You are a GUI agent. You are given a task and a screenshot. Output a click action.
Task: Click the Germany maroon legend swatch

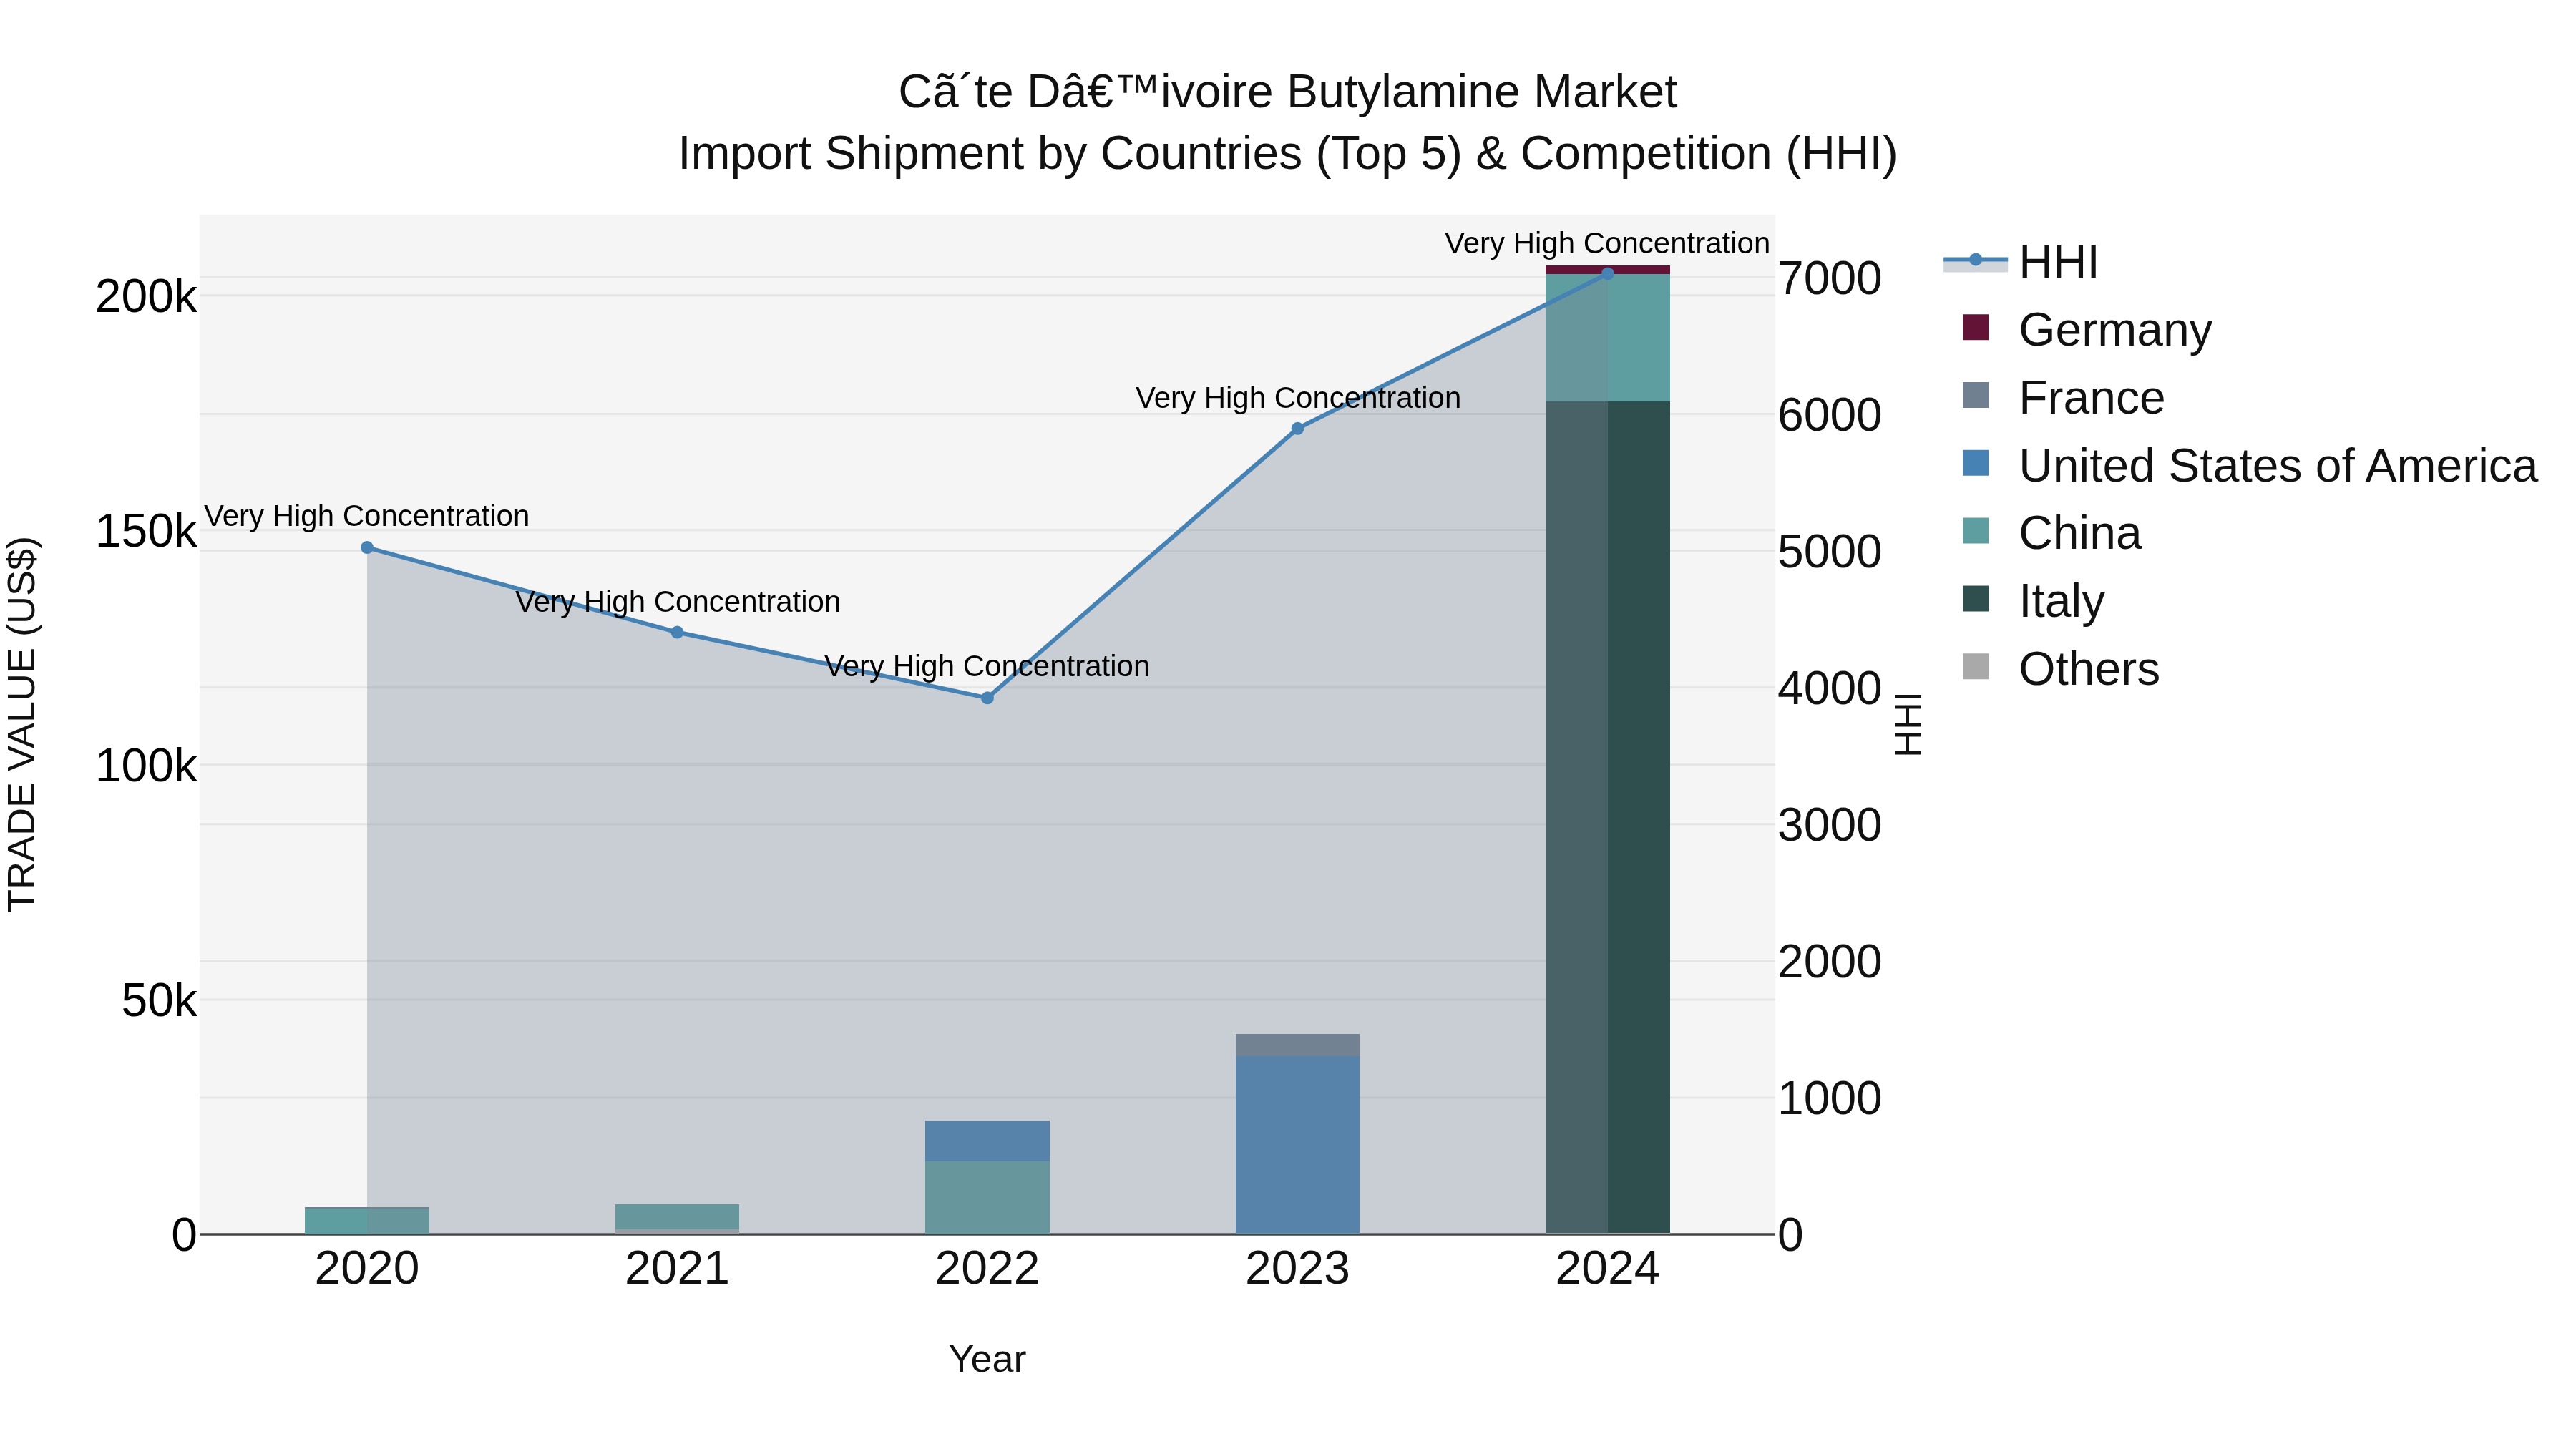pyautogui.click(x=1975, y=327)
